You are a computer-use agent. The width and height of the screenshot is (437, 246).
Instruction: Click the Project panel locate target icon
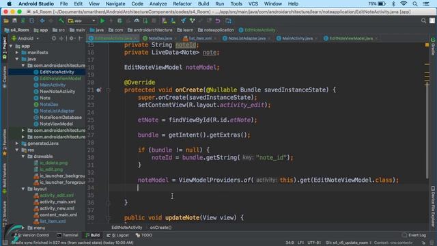point(54,38)
